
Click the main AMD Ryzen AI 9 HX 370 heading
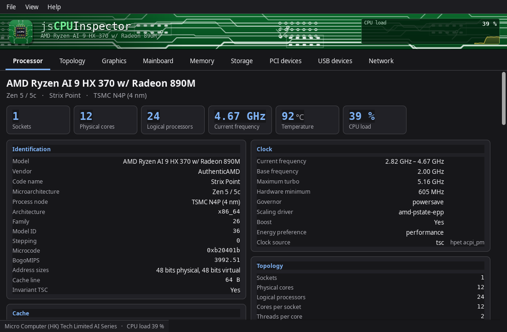101,83
